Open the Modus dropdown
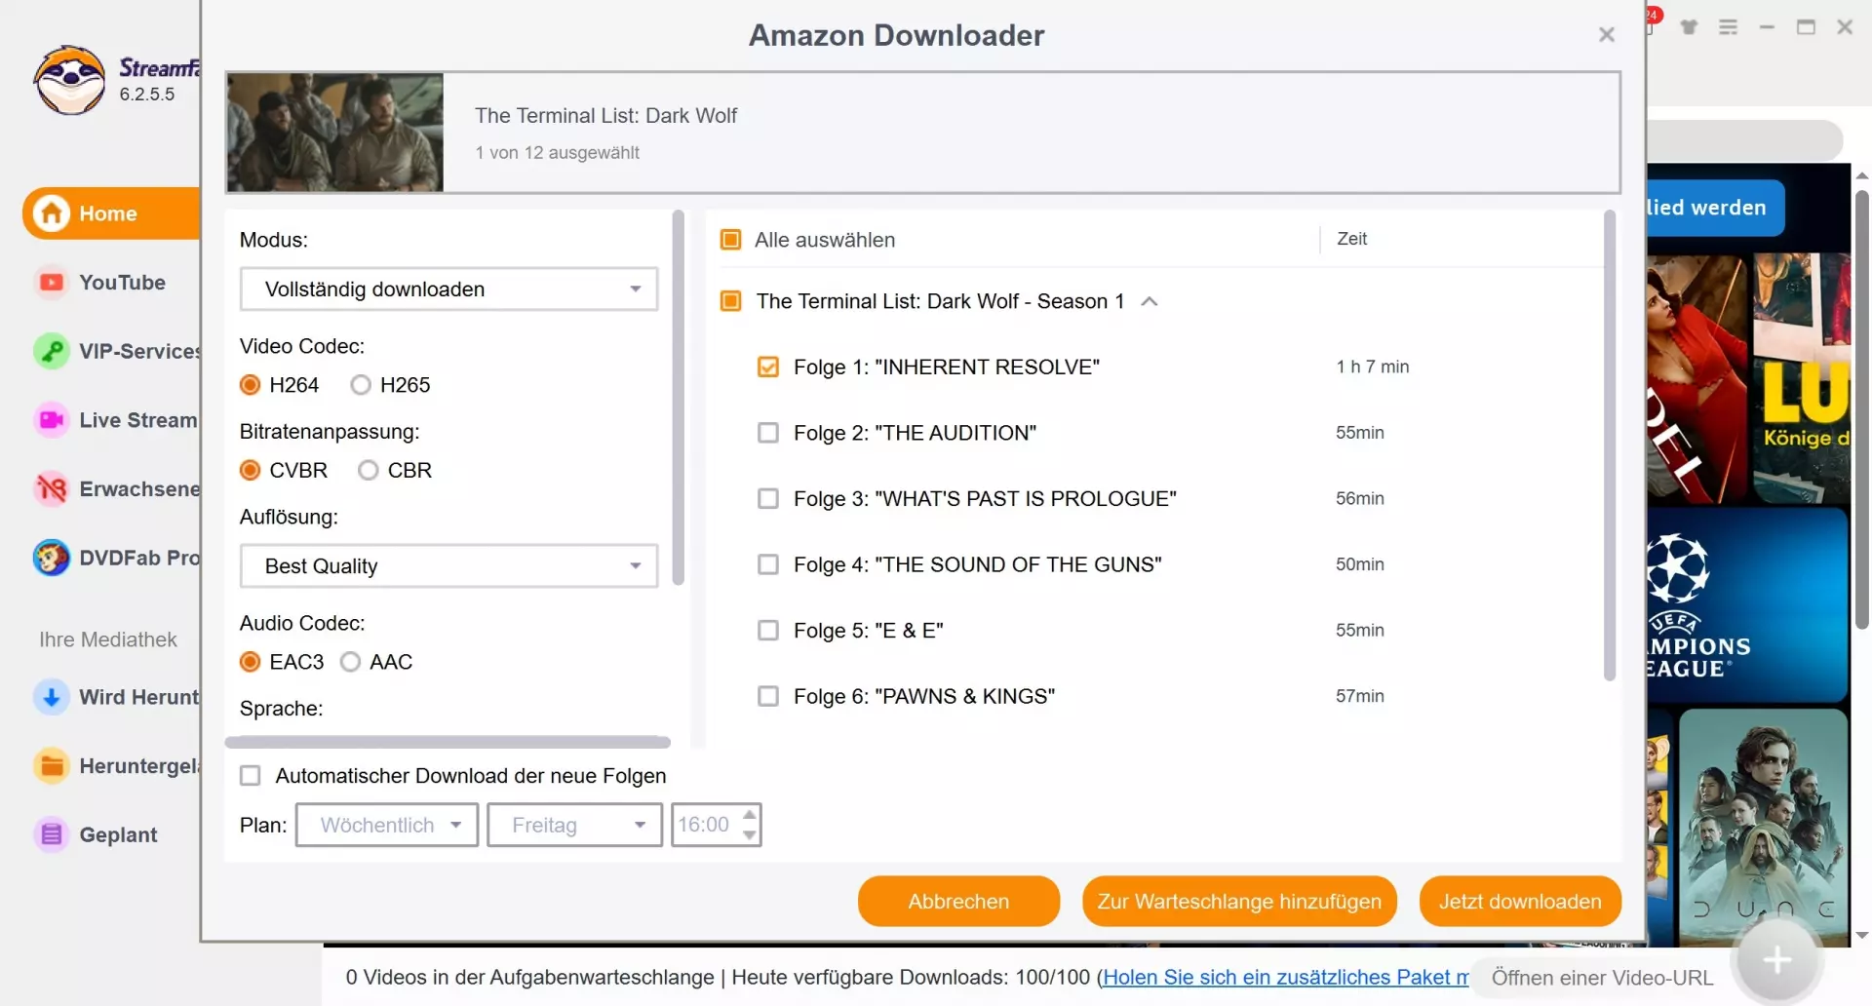Screen dimensions: 1872x1006 448,290
